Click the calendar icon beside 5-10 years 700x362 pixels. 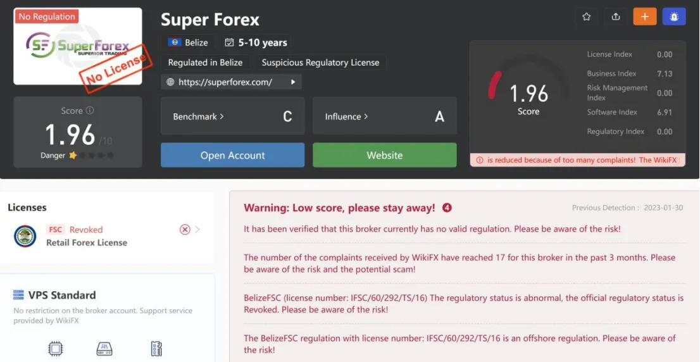[229, 43]
